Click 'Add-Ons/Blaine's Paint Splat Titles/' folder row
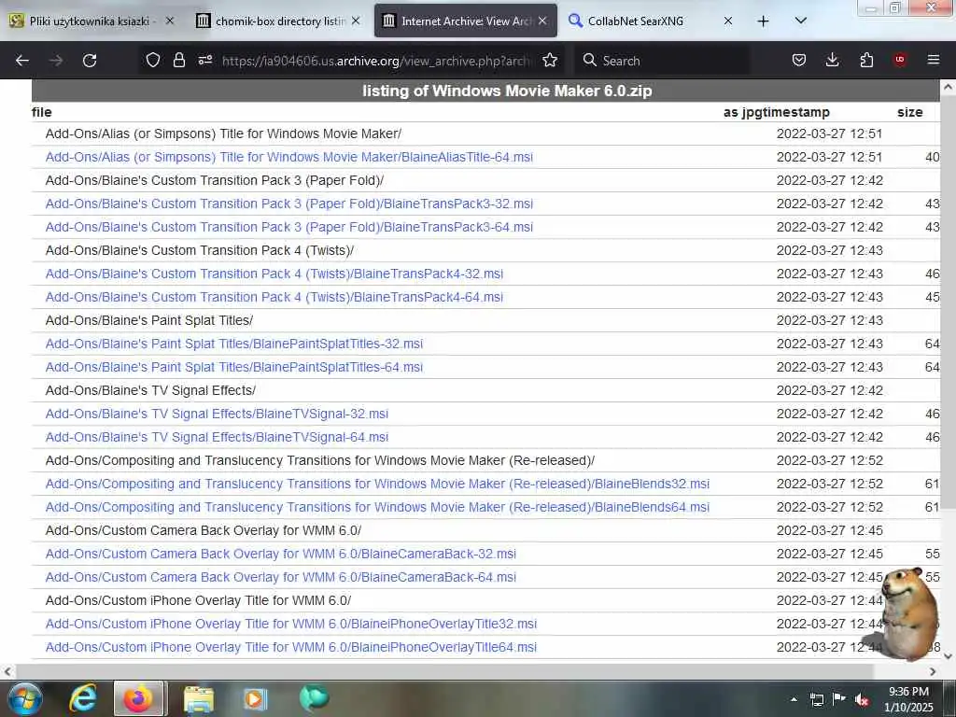Screen dimensions: 956x717 485,321
